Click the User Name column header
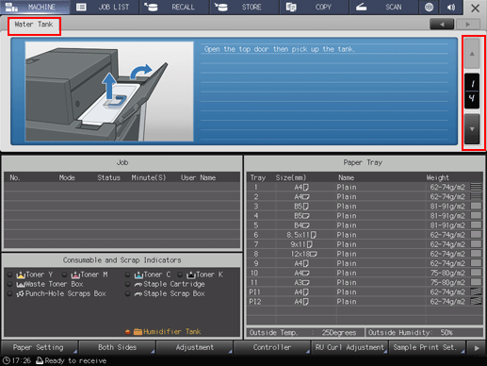The width and height of the screenshot is (487, 366). coord(198,177)
